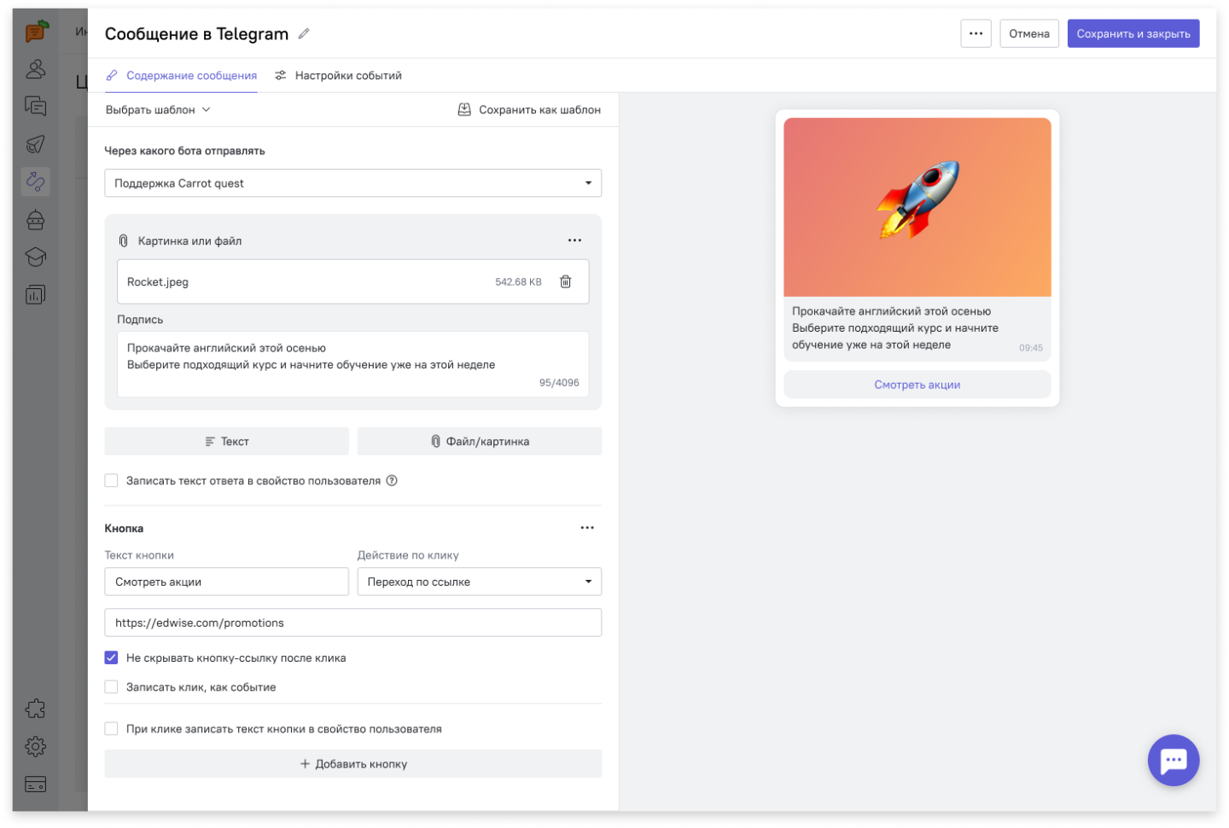The height and width of the screenshot is (828, 1229).
Task: Click the Текст кнопки field Смотреть акции
Action: click(x=226, y=582)
